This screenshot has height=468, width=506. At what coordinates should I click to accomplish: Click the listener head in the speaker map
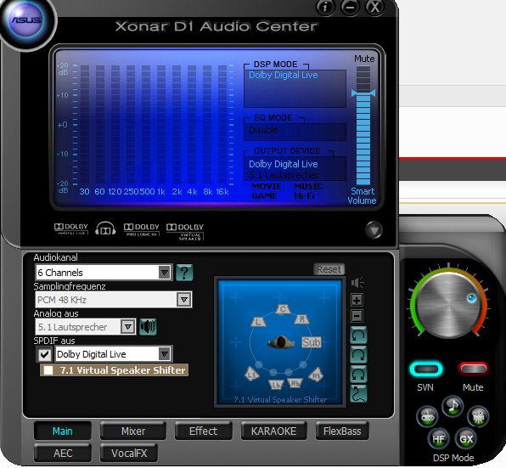point(281,342)
